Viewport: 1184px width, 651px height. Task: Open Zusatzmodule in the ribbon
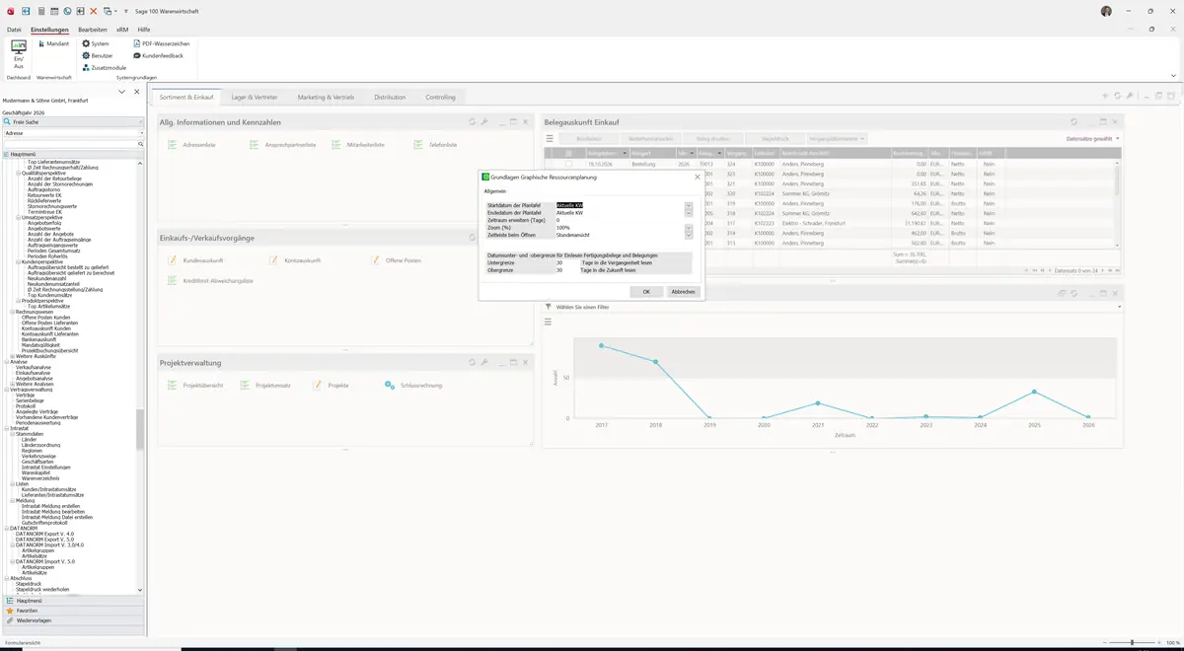pyautogui.click(x=104, y=67)
